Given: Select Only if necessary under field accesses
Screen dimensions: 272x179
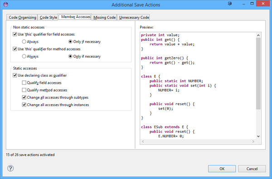Looking at the screenshot, I should (x=70, y=42).
